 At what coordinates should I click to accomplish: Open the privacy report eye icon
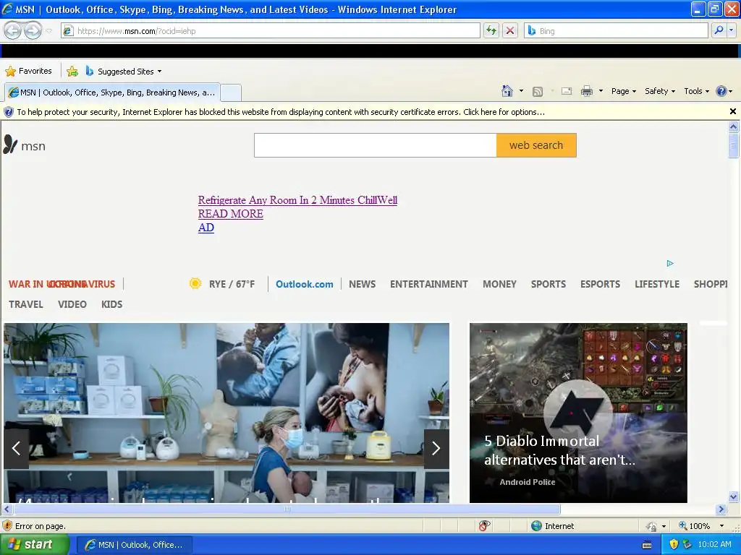click(x=484, y=526)
